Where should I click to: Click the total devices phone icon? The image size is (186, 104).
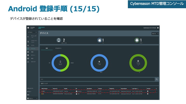[59, 40]
